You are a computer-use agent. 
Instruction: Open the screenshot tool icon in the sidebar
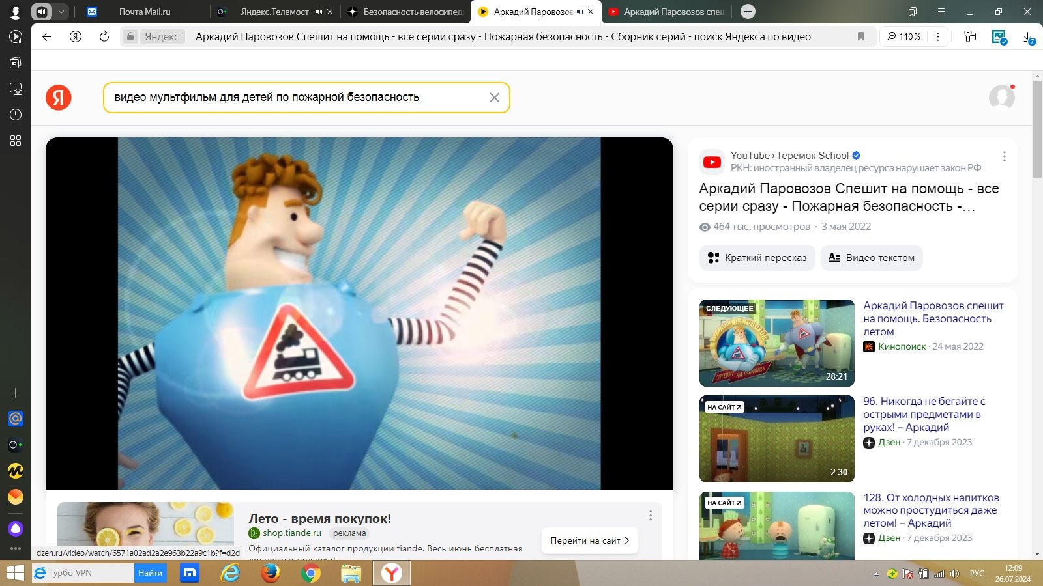[16, 89]
